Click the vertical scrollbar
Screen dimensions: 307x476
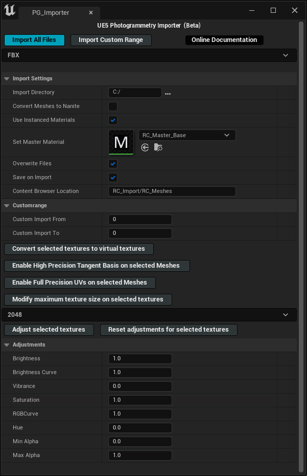point(301,246)
